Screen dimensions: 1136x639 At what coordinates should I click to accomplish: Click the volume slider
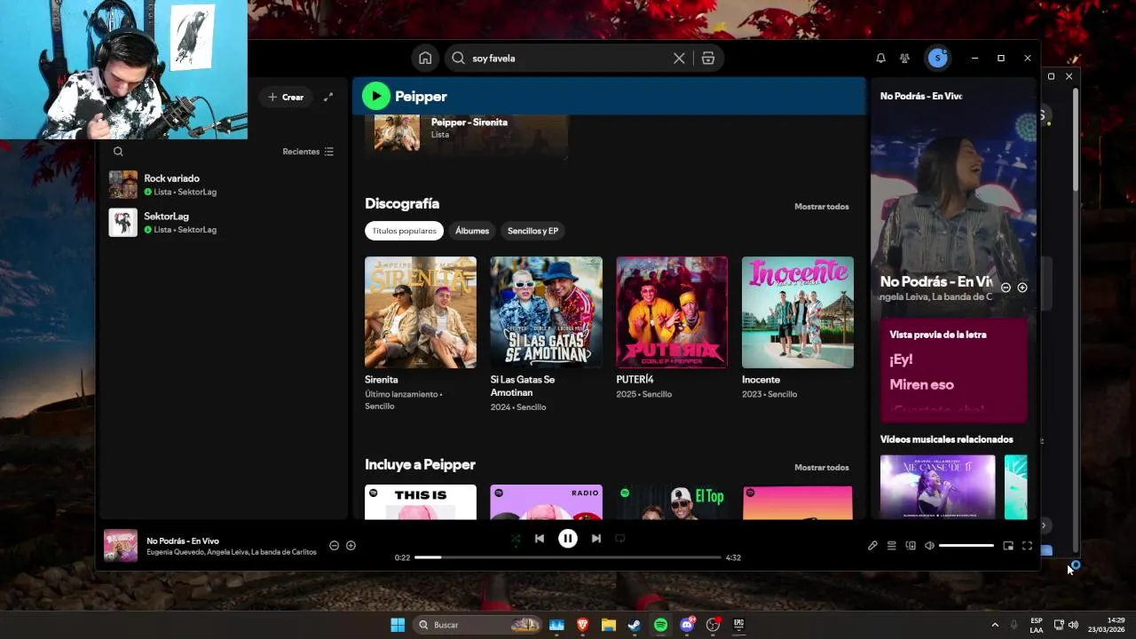click(966, 546)
